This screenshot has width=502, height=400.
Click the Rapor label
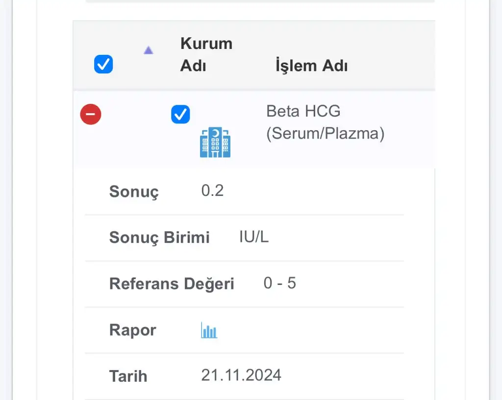pos(132,330)
